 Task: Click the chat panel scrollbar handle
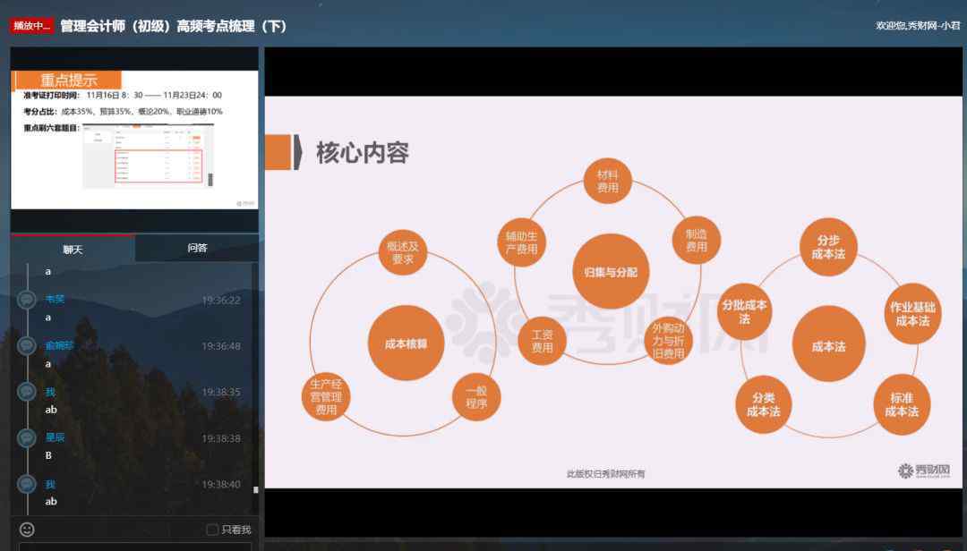click(256, 489)
